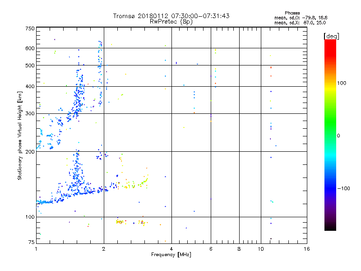Click y-axis tick label '600'

pos(30,48)
